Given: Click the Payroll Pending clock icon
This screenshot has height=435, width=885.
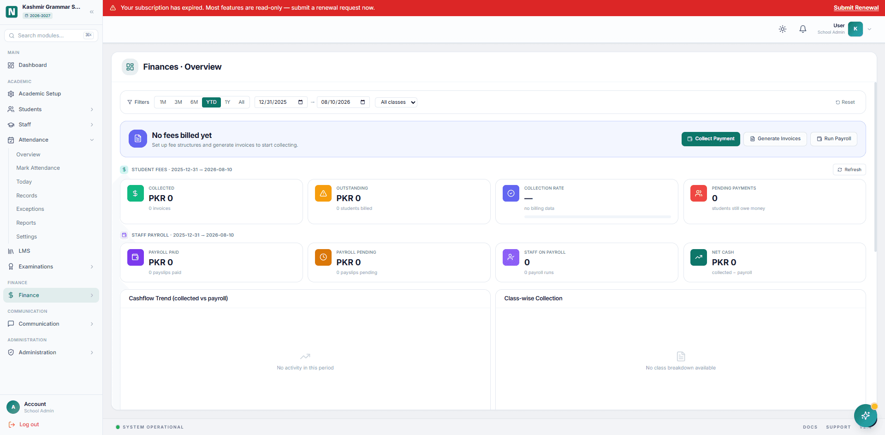Looking at the screenshot, I should [x=323, y=257].
